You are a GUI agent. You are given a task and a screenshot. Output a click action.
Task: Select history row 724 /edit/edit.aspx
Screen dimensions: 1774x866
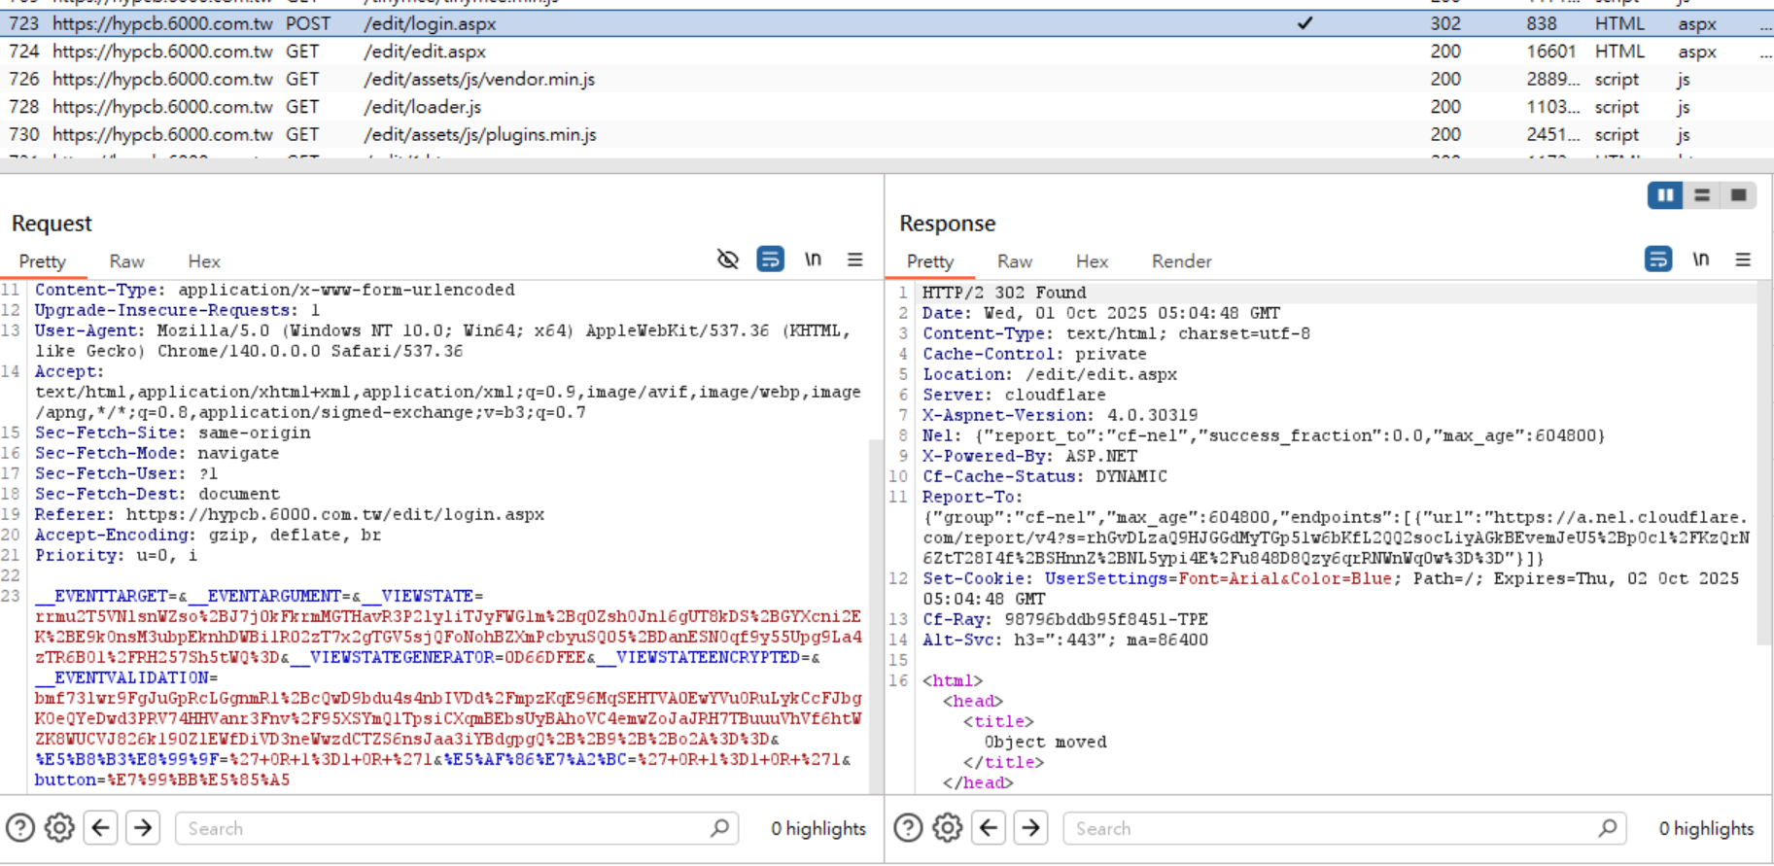(887, 52)
